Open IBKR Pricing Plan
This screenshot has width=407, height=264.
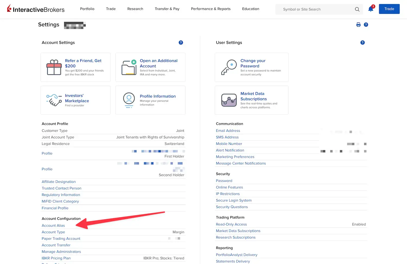[56, 258]
